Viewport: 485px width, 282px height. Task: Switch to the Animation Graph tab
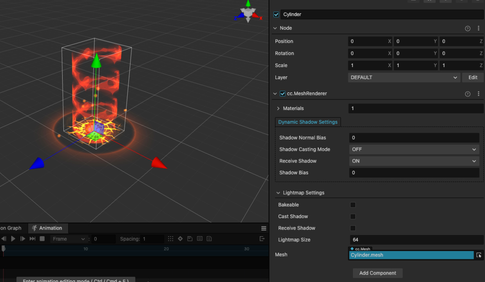pyautogui.click(x=11, y=228)
